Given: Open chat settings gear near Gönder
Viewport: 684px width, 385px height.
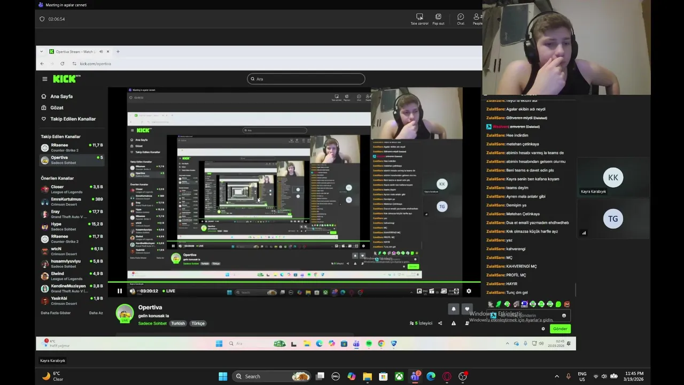Looking at the screenshot, I should click(543, 329).
